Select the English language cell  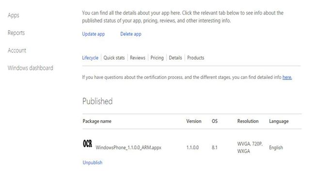pos(276,148)
